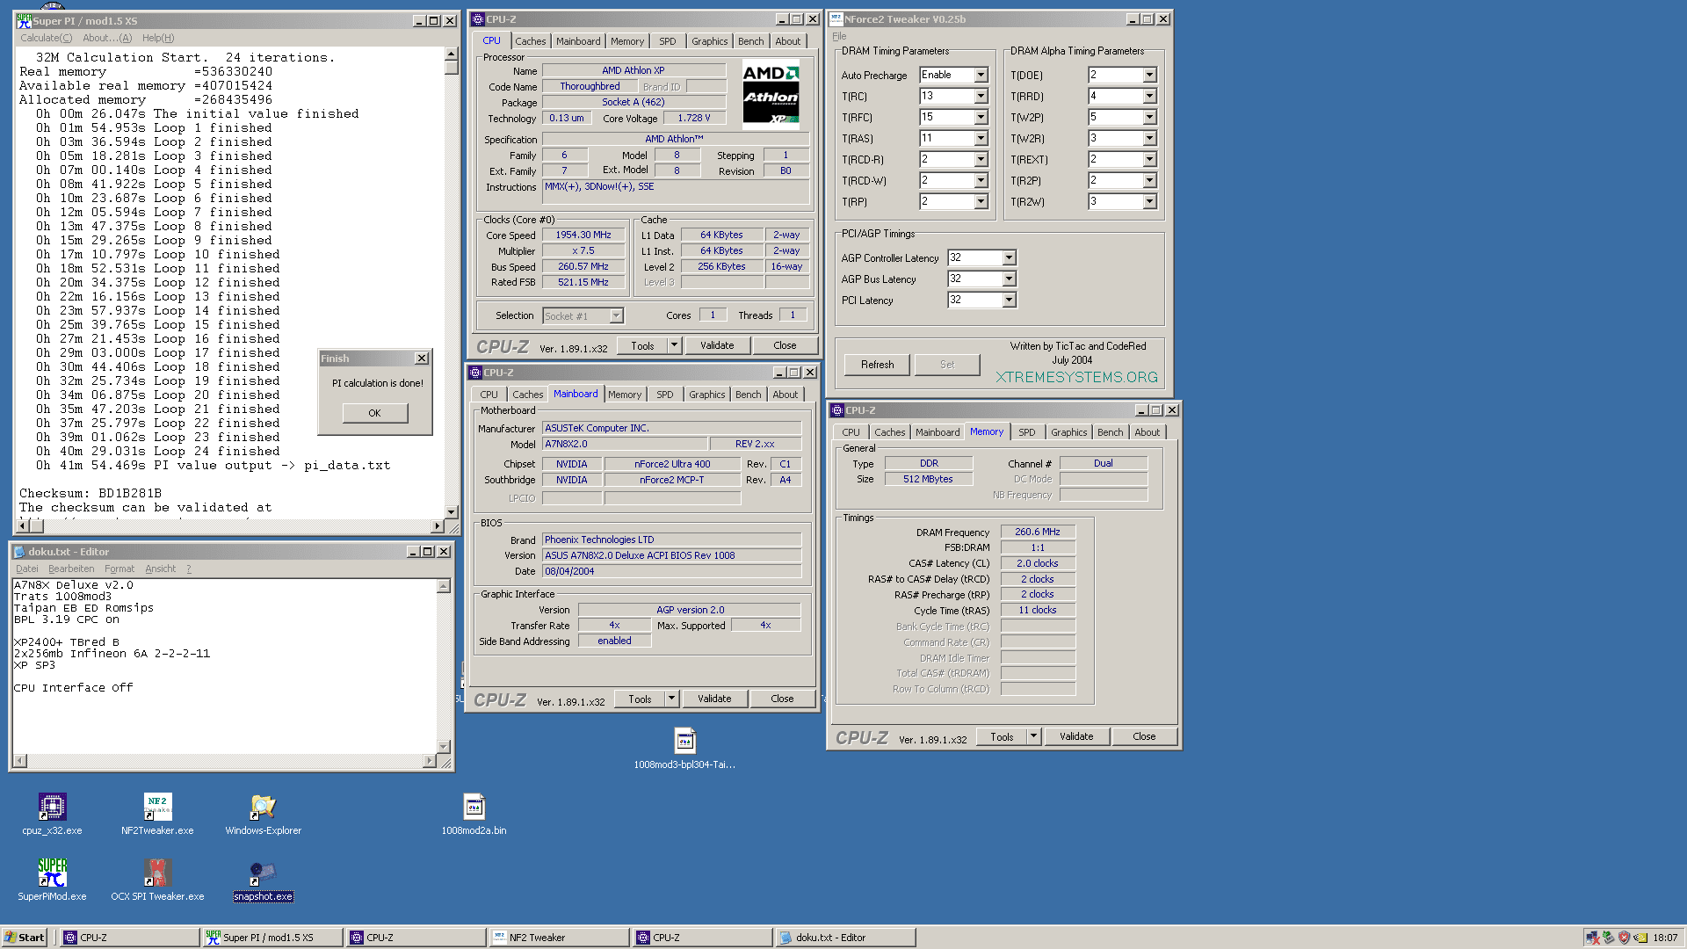
Task: Click the AMD Athlon XP logo
Action: pyautogui.click(x=771, y=94)
